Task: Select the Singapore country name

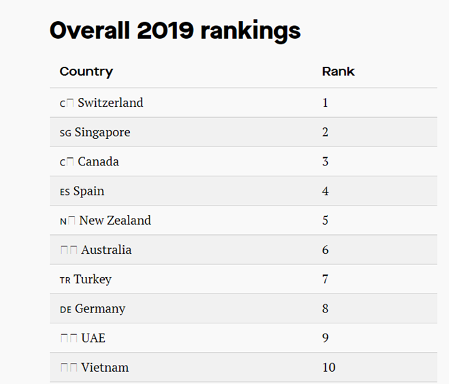Action: [102, 132]
